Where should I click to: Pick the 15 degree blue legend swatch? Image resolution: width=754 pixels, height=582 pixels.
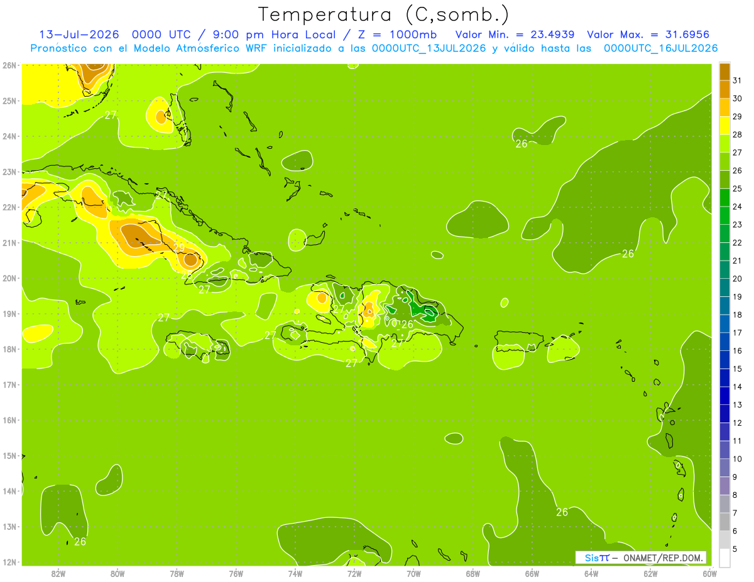coord(724,360)
